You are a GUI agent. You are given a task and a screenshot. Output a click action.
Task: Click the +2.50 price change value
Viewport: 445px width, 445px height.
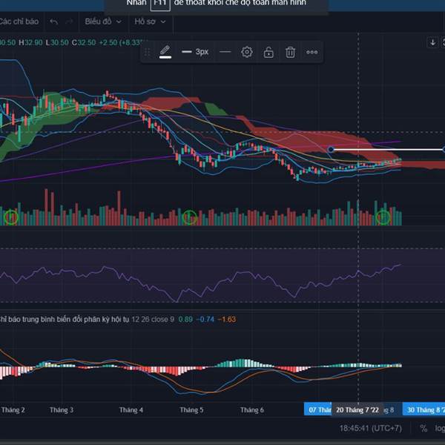108,42
